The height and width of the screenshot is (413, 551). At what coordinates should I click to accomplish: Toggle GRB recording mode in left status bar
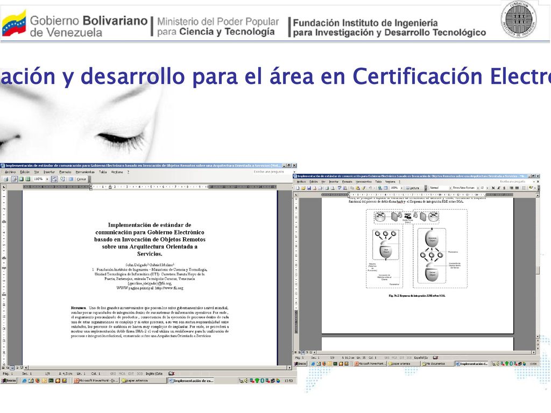[x=113, y=373]
